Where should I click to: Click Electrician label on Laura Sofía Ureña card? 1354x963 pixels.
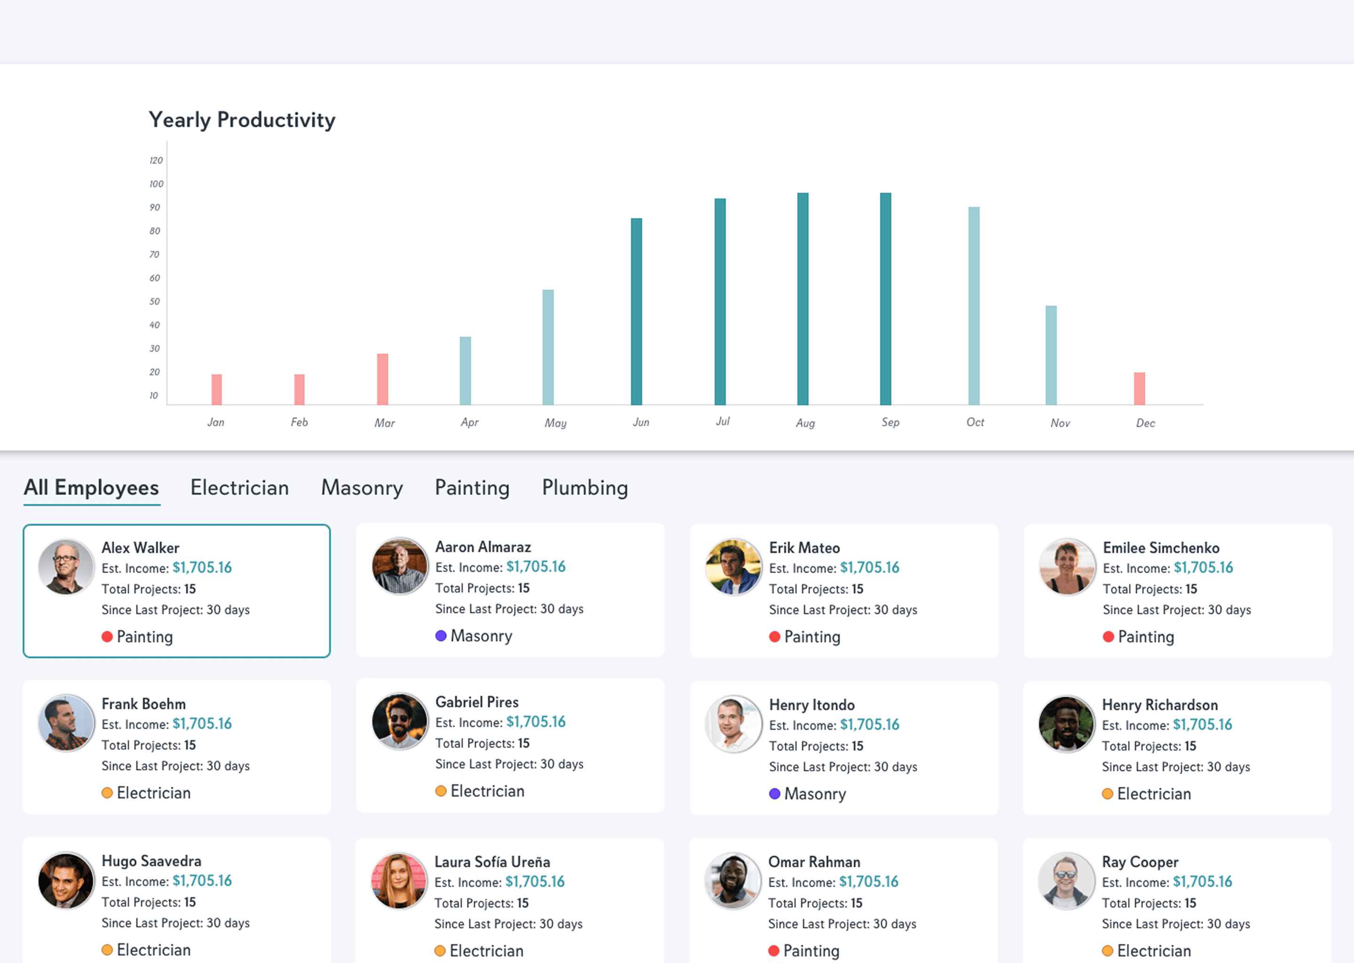pyautogui.click(x=486, y=951)
